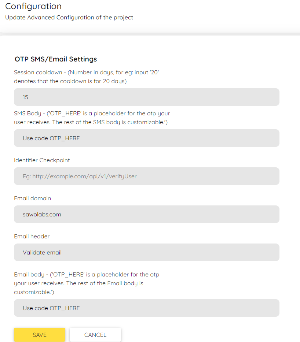This screenshot has height=342, width=300.
Task: Click the Email domain label
Action: click(x=32, y=198)
